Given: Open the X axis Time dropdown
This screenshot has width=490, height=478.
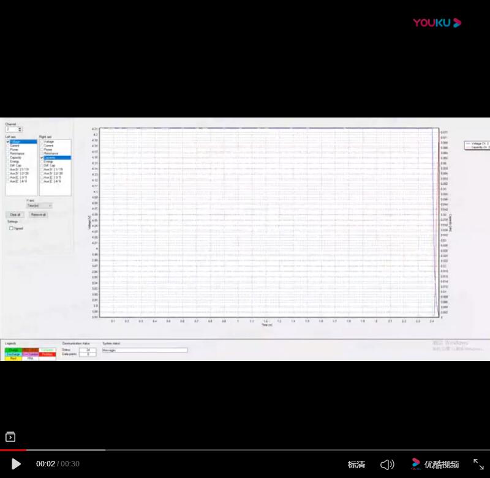Looking at the screenshot, I should click(x=39, y=206).
